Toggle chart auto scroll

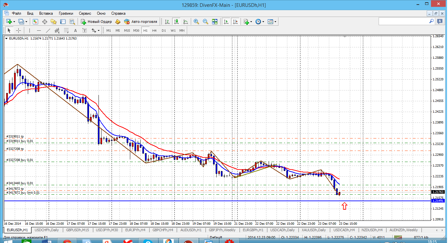point(226,22)
